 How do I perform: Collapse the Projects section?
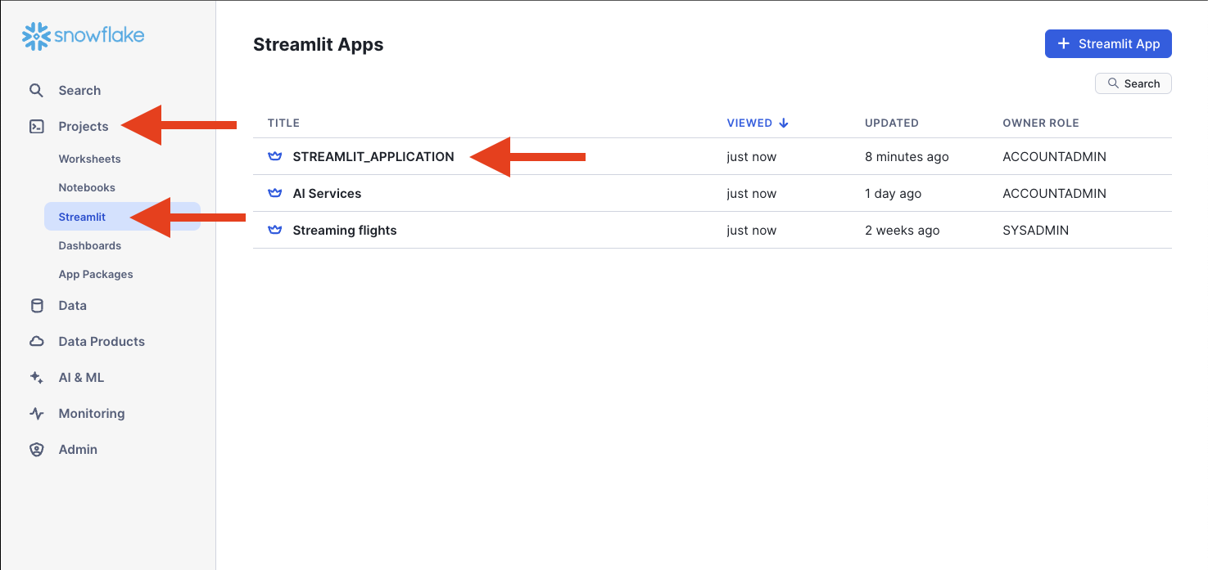pyautogui.click(x=84, y=127)
